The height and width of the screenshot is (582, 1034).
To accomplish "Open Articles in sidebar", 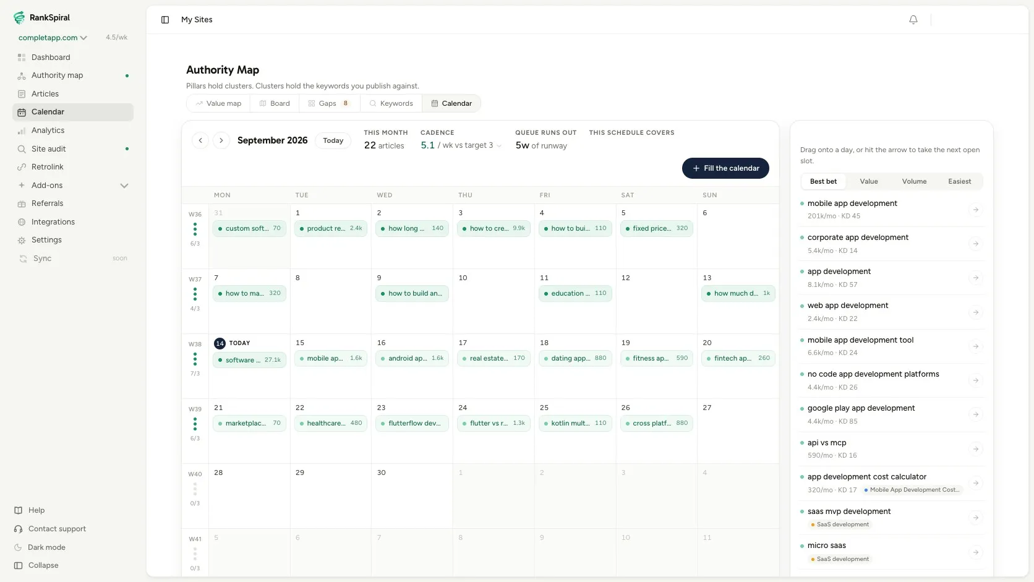I will 73,94.
